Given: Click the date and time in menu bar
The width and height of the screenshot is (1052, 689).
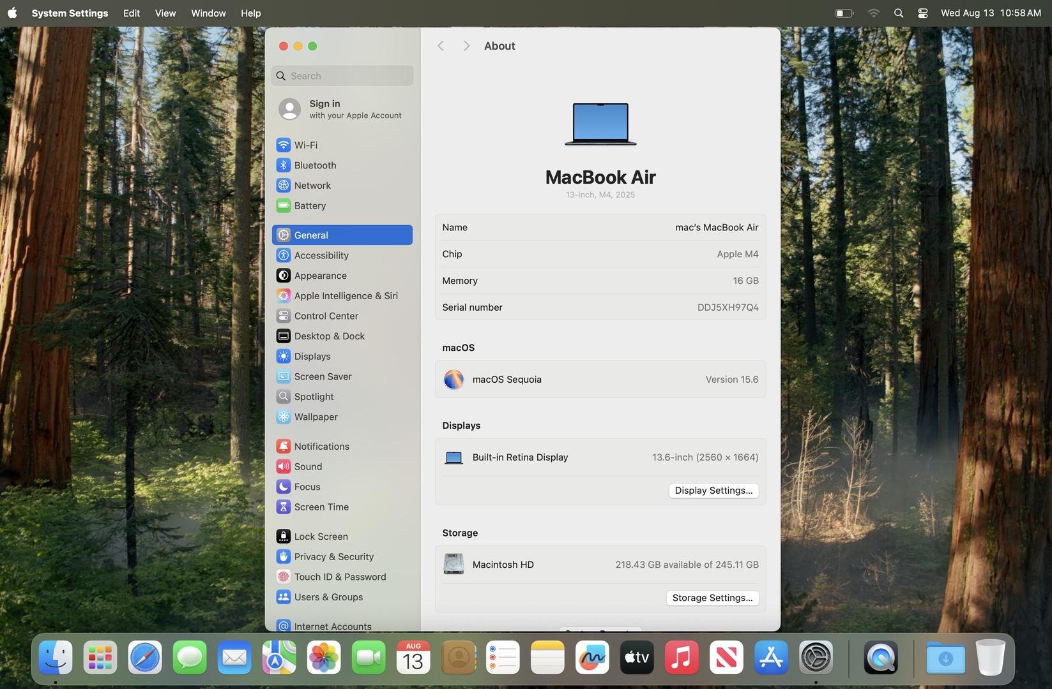Looking at the screenshot, I should 991,13.
